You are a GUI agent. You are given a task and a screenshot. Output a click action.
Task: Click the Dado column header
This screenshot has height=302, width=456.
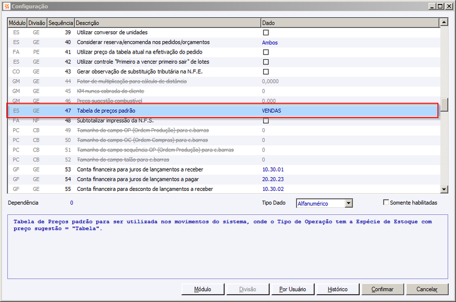350,23
